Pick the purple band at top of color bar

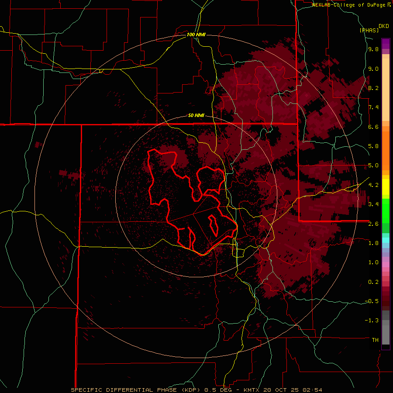(x=386, y=44)
